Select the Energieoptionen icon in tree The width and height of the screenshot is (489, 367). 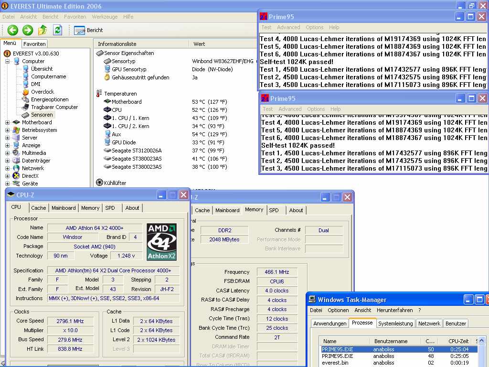coord(26,99)
